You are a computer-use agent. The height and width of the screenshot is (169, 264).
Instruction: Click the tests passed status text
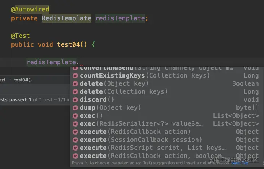tap(35, 100)
